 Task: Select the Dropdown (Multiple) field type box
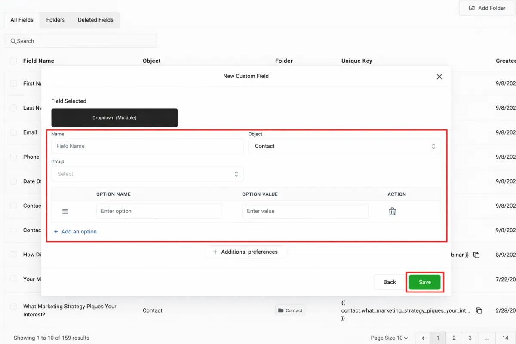[x=114, y=118]
